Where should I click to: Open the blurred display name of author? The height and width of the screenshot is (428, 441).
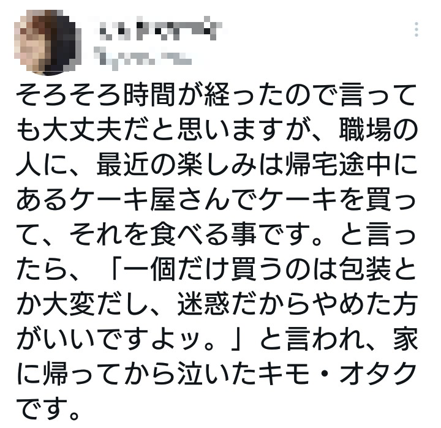point(159,28)
